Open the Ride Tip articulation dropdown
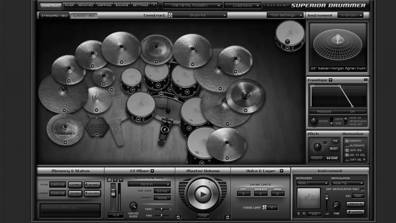Viewport: 396px width, 223px height. point(348,183)
